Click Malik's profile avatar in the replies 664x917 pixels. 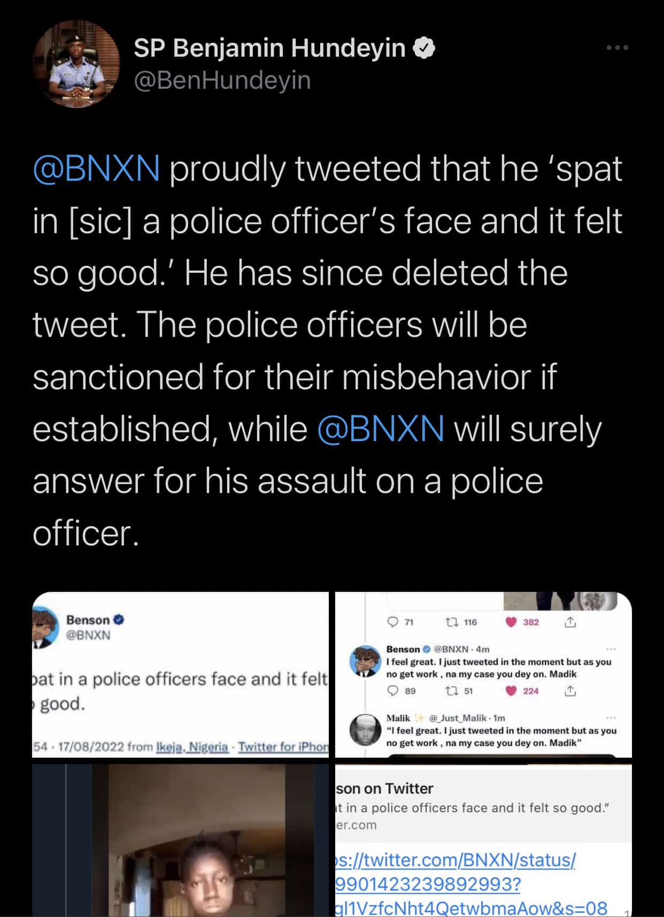[x=365, y=730]
